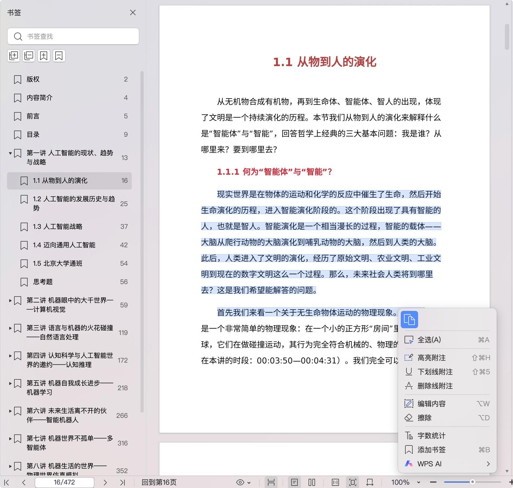The height and width of the screenshot is (488, 513).
Task: Click the rotate page icon in status bar
Action: (x=370, y=482)
